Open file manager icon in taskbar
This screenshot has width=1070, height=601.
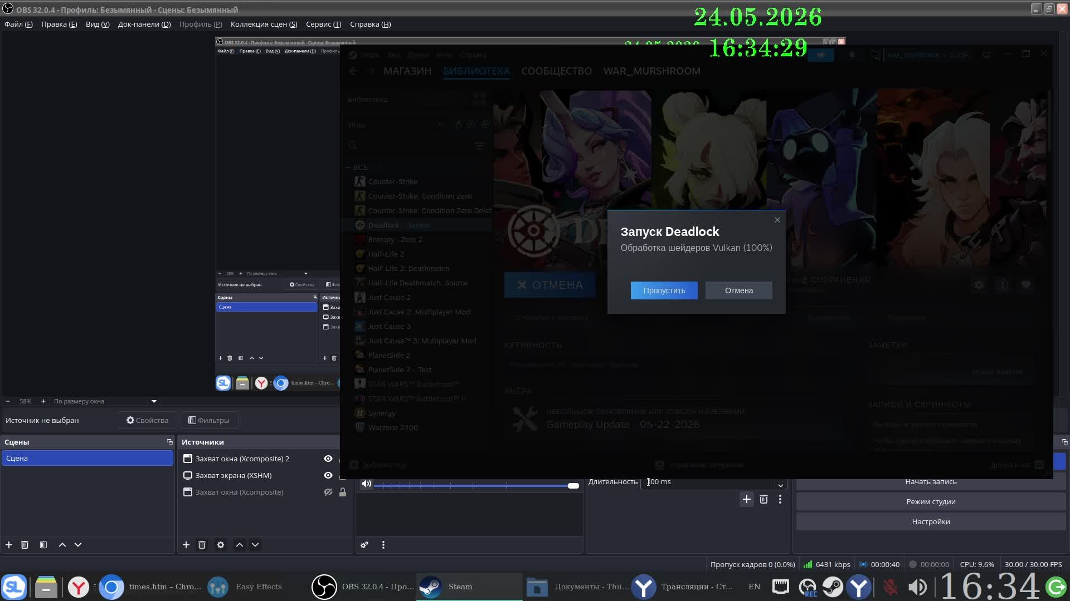46,587
